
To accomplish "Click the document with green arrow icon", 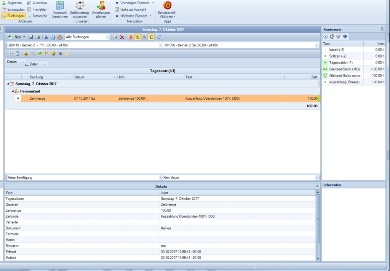I will 115,37.
